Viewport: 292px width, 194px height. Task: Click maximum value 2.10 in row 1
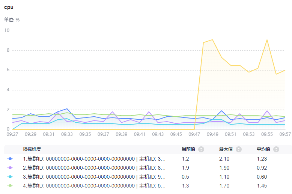click(224, 159)
